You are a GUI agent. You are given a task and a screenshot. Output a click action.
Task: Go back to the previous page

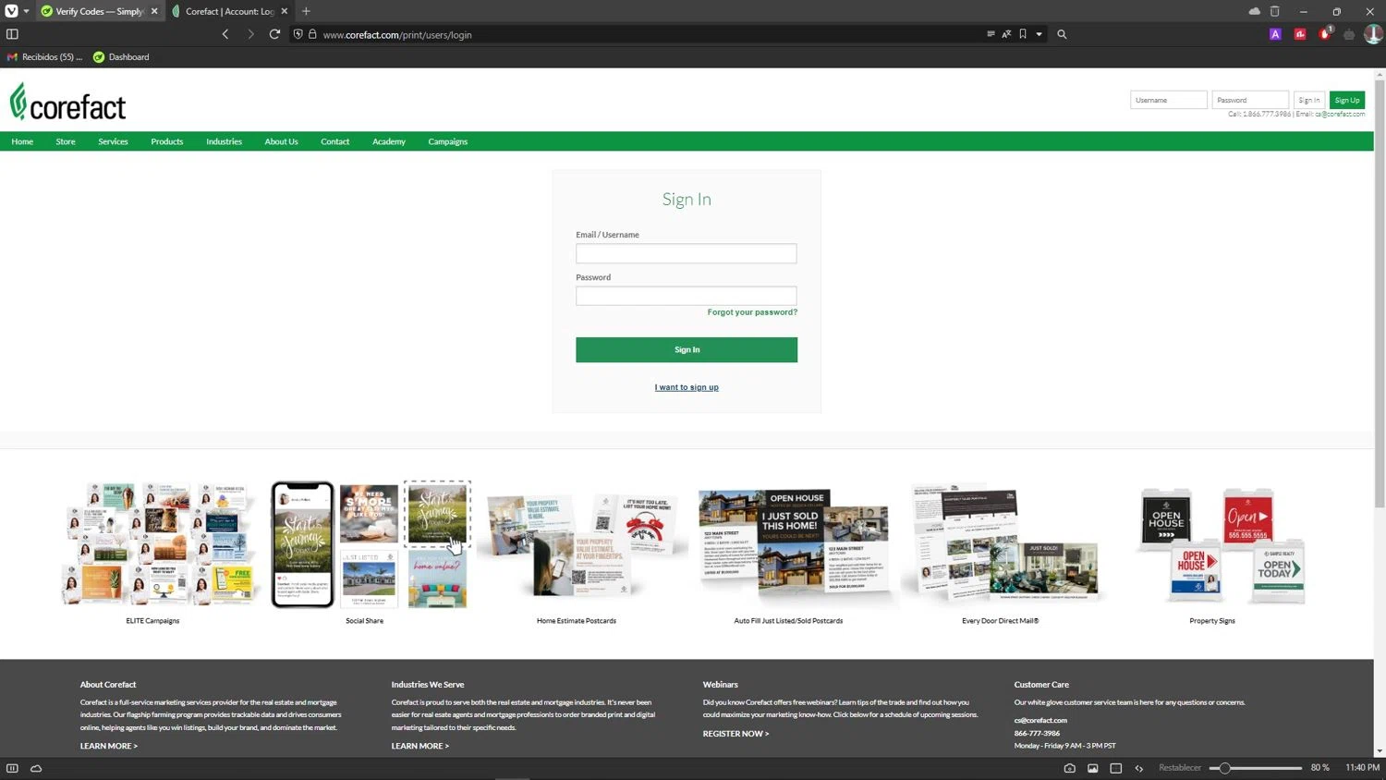pos(225,34)
